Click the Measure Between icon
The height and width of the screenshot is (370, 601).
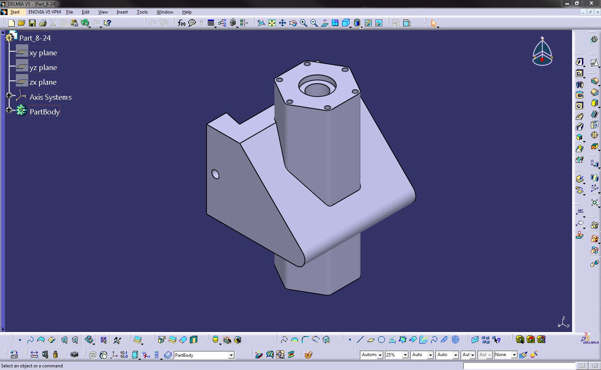tap(34, 355)
